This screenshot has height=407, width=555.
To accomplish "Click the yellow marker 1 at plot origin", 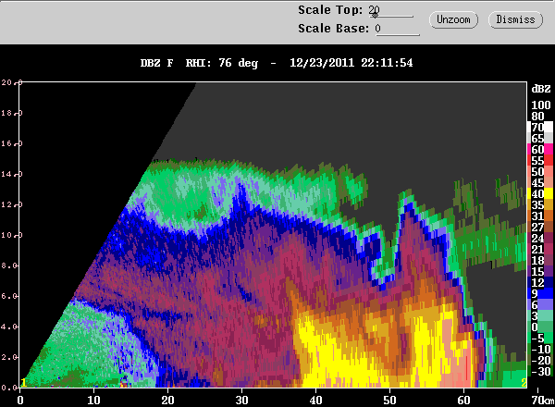I will coord(23,383).
